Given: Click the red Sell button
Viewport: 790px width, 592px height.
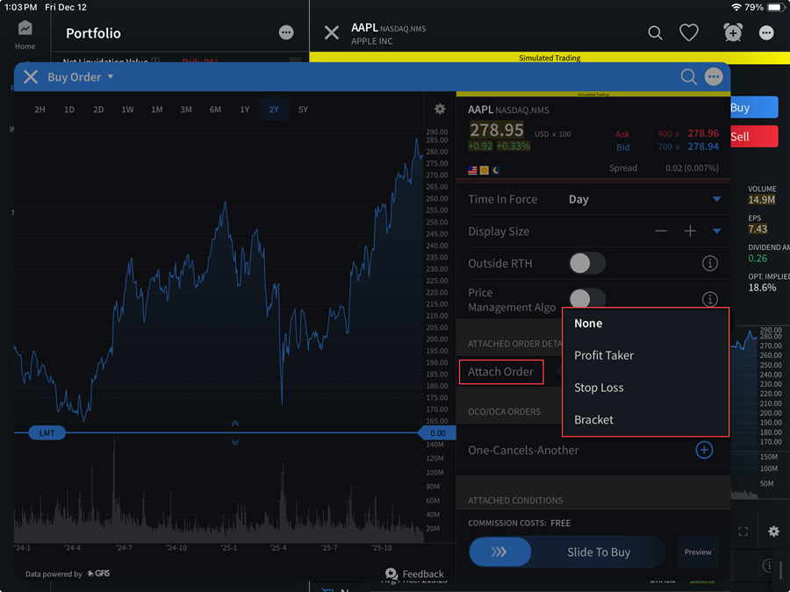Looking at the screenshot, I should (752, 136).
